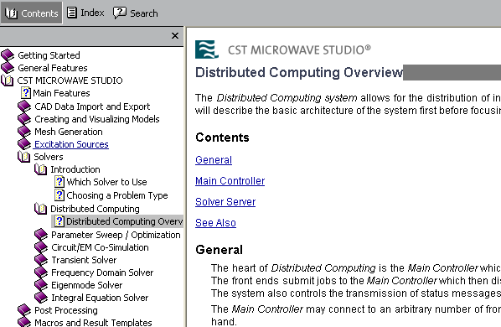The image size is (501, 327).
Task: Switch to the Search tab
Action: tap(136, 13)
